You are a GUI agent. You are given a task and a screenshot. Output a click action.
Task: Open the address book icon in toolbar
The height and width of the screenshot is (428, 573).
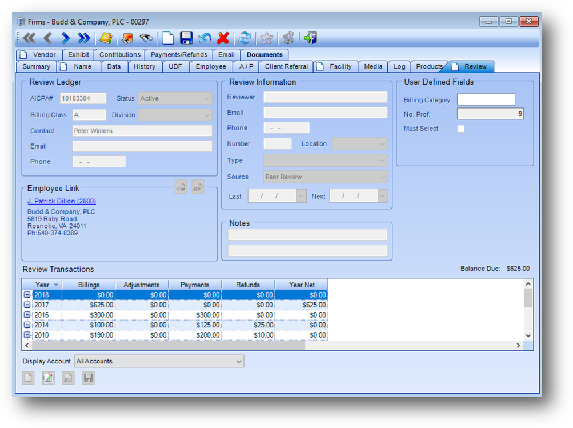(x=106, y=38)
